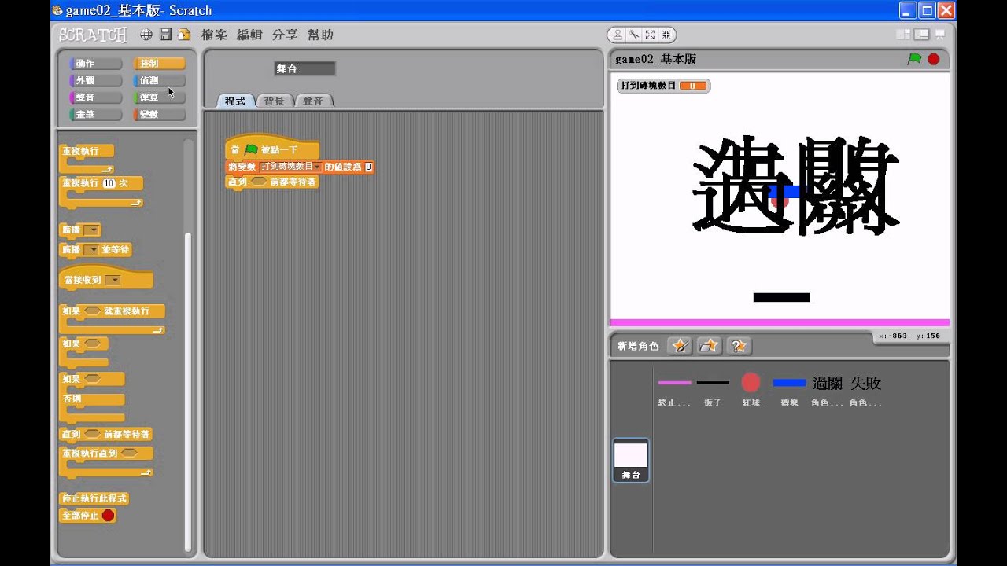The width and height of the screenshot is (1007, 566).
Task: Switch to small stage view mode
Action: coord(903,35)
